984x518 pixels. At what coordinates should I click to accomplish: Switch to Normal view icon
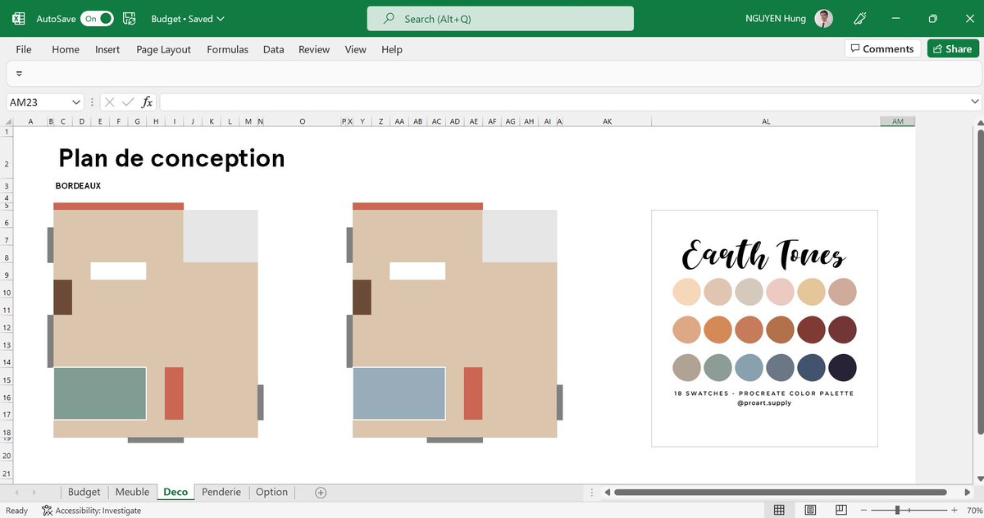pos(779,510)
